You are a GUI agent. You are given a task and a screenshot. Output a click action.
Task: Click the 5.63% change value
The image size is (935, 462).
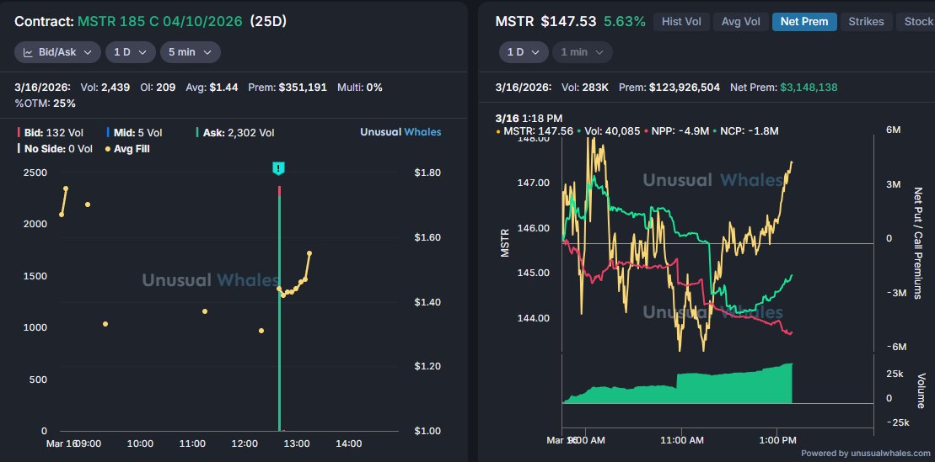(x=625, y=21)
